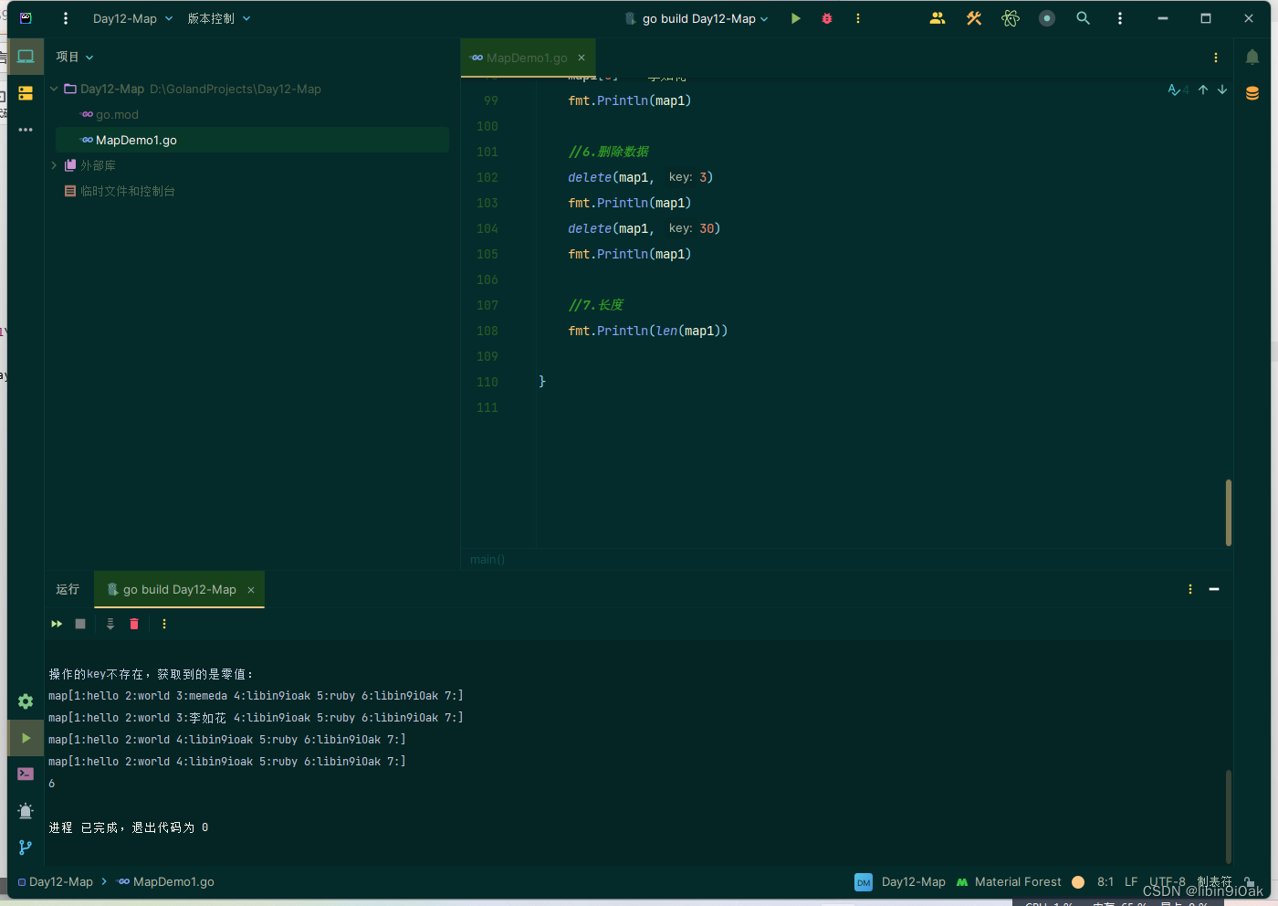Viewport: 1278px width, 906px height.
Task: Click the round record icon in the title bar
Action: [x=1047, y=18]
